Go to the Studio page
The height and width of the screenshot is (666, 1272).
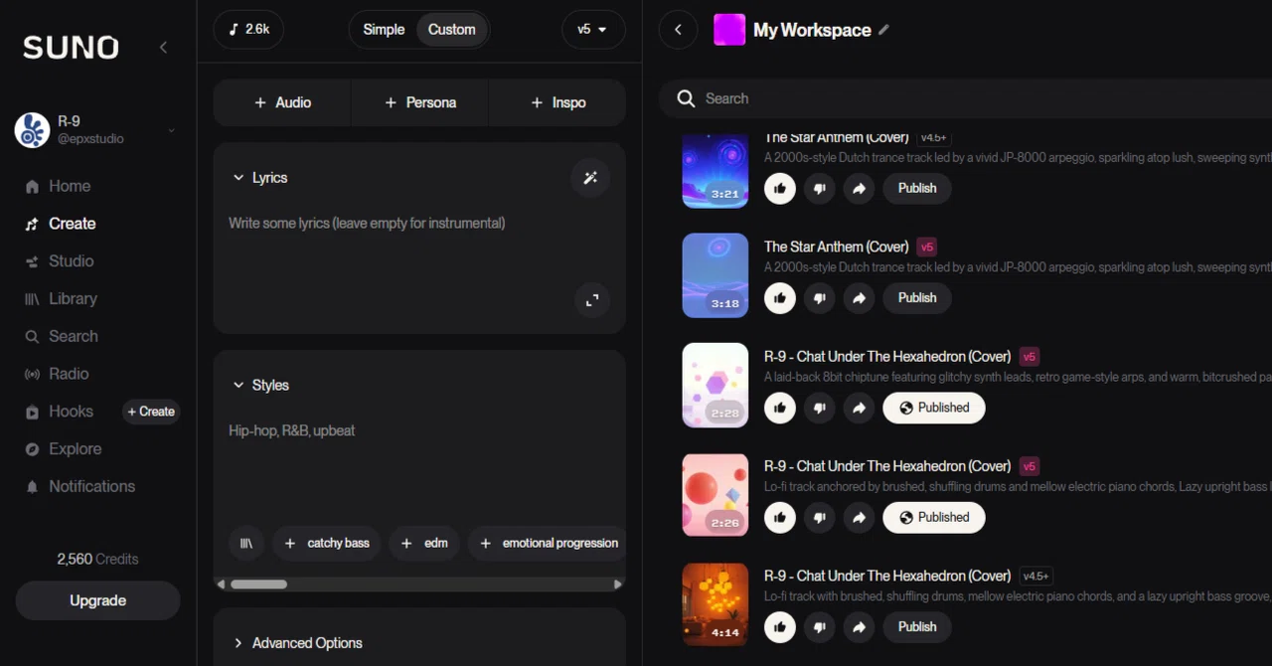(x=59, y=261)
